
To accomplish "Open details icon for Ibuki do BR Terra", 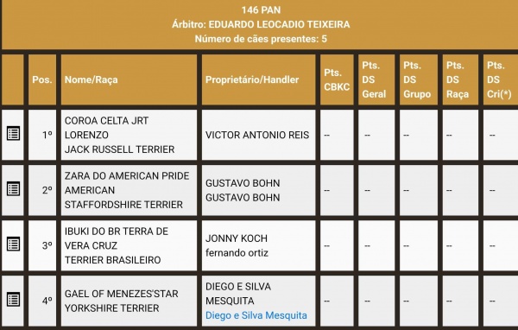I will click(13, 244).
